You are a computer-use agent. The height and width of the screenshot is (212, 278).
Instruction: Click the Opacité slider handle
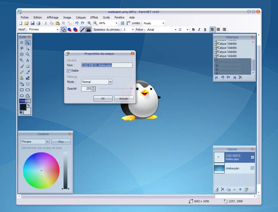[132, 89]
